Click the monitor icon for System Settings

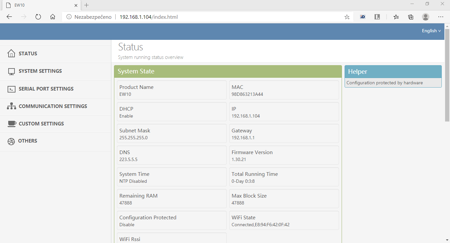(12, 71)
